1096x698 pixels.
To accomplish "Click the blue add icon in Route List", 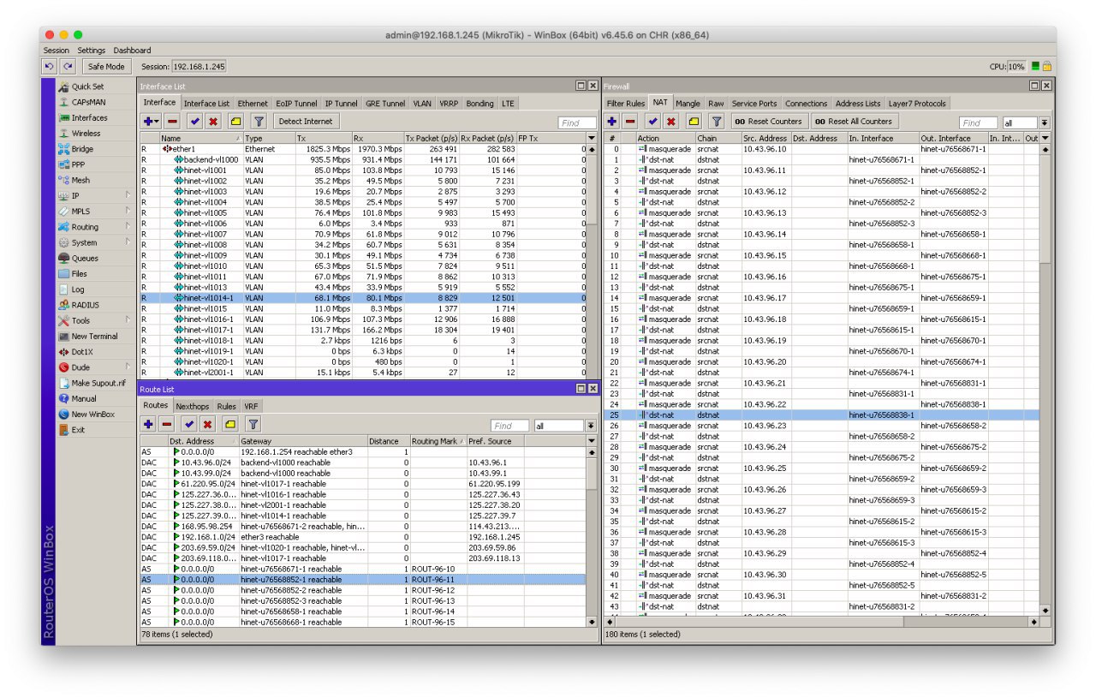I will (x=148, y=424).
